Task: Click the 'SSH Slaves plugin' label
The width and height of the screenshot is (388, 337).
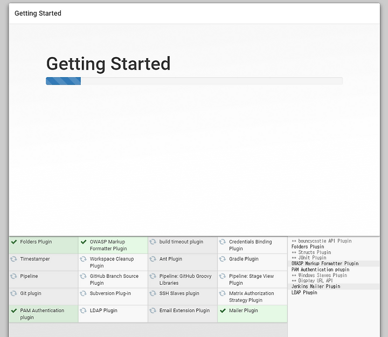Action: click(179, 293)
